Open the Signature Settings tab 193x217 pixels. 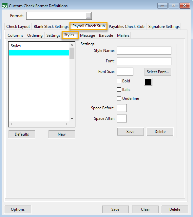pos(164,27)
